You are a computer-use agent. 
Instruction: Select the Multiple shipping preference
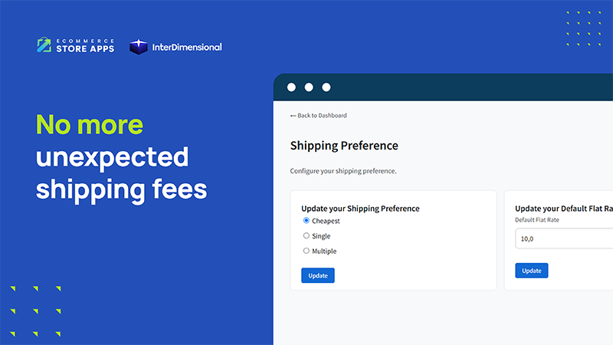tap(306, 251)
